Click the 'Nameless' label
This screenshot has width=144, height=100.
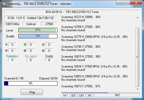12,56
